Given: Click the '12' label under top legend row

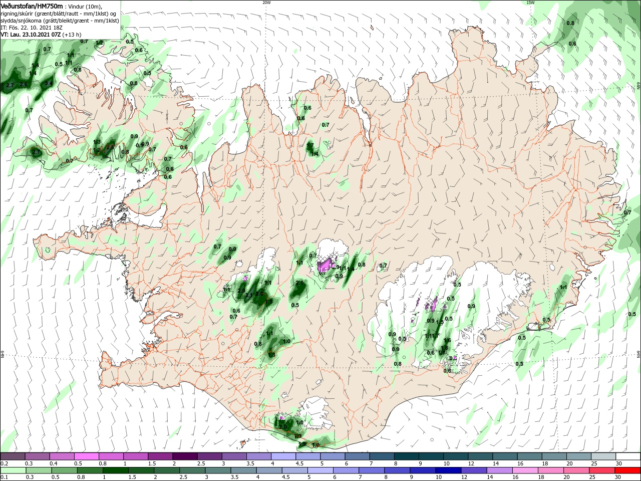Looking at the screenshot, I should coord(471,463).
